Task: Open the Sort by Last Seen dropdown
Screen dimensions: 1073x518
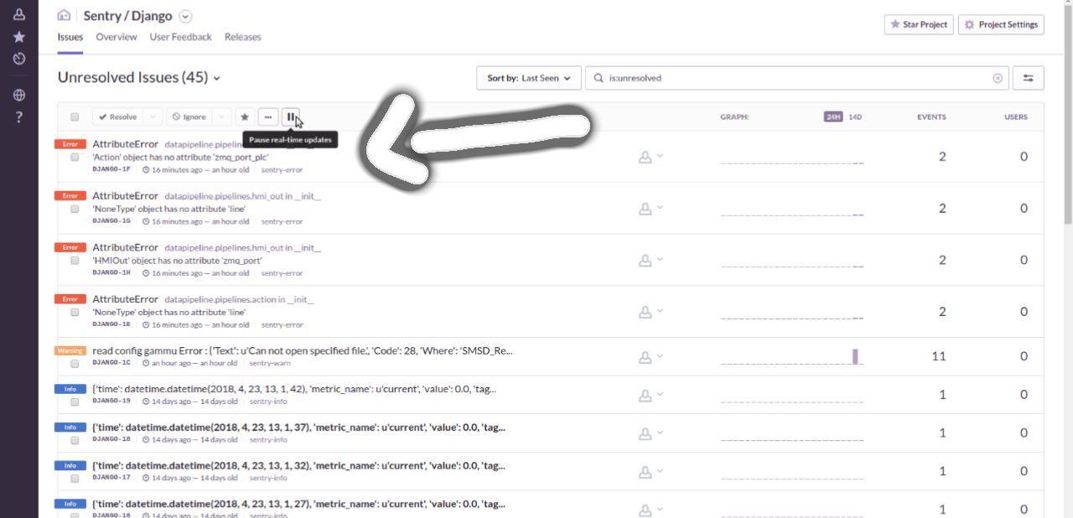Action: click(529, 78)
